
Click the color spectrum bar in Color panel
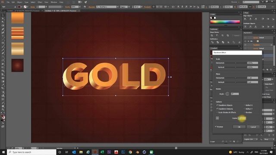(225, 22)
